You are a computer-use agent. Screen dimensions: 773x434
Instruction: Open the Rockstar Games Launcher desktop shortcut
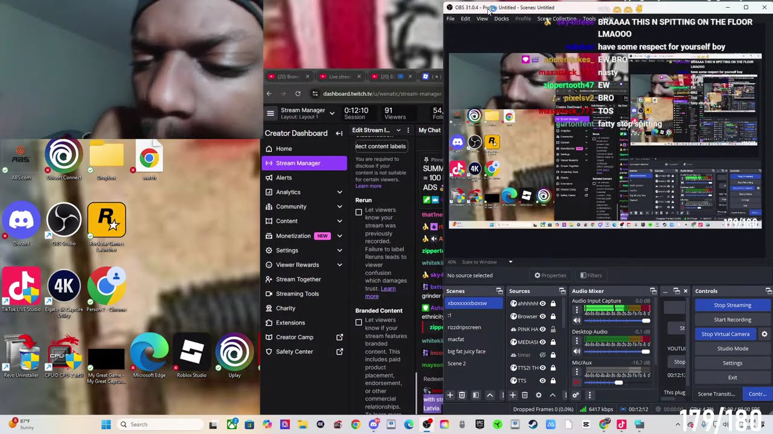pos(107,227)
